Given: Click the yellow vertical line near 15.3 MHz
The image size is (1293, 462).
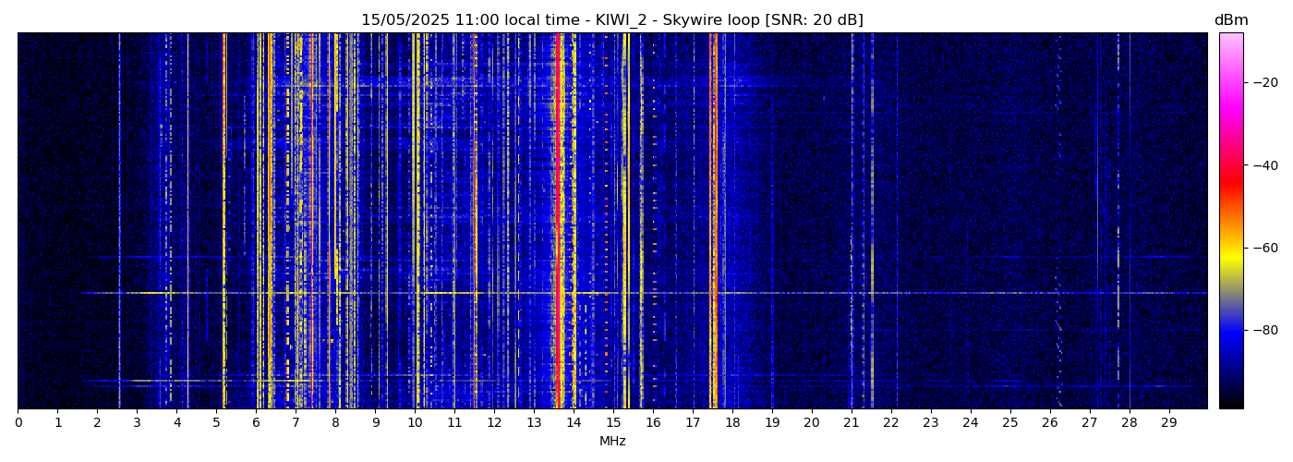Looking at the screenshot, I should [627, 222].
